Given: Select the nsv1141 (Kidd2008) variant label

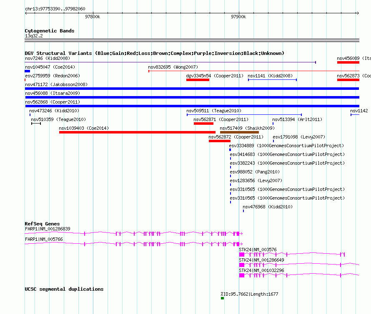Looking at the screenshot, I should point(270,76).
